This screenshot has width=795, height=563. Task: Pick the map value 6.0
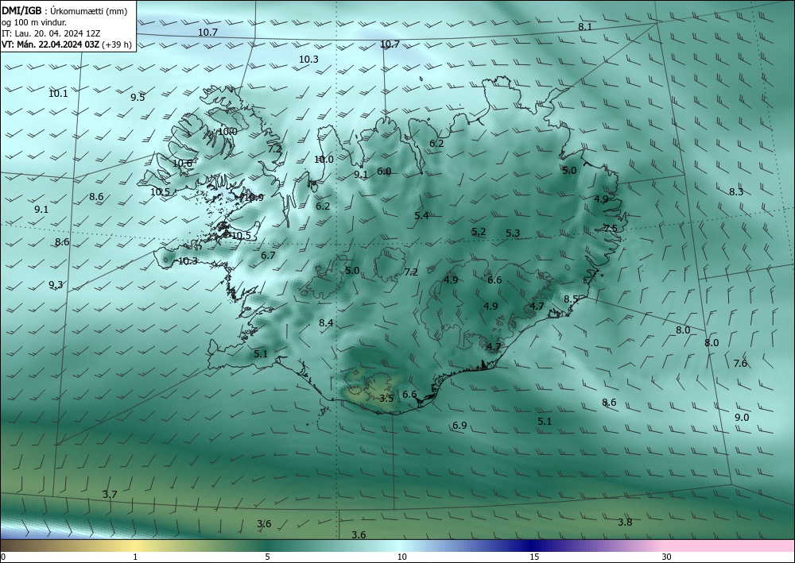[x=384, y=172]
